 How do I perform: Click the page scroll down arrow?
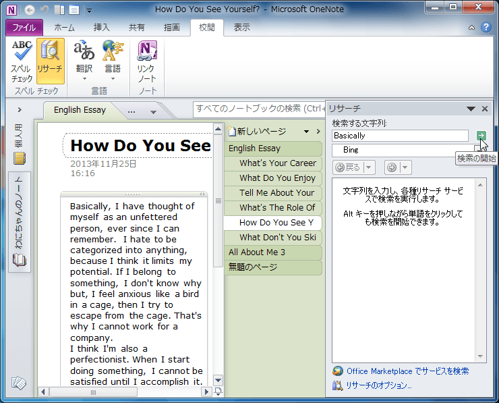[x=218, y=380]
